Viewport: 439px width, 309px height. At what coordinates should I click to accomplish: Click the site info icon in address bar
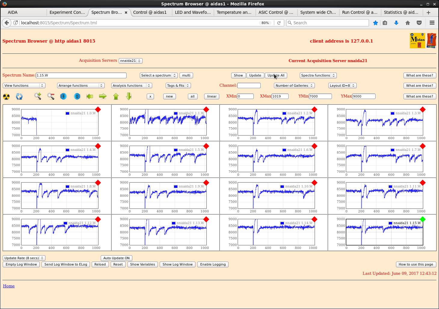click(x=15, y=23)
